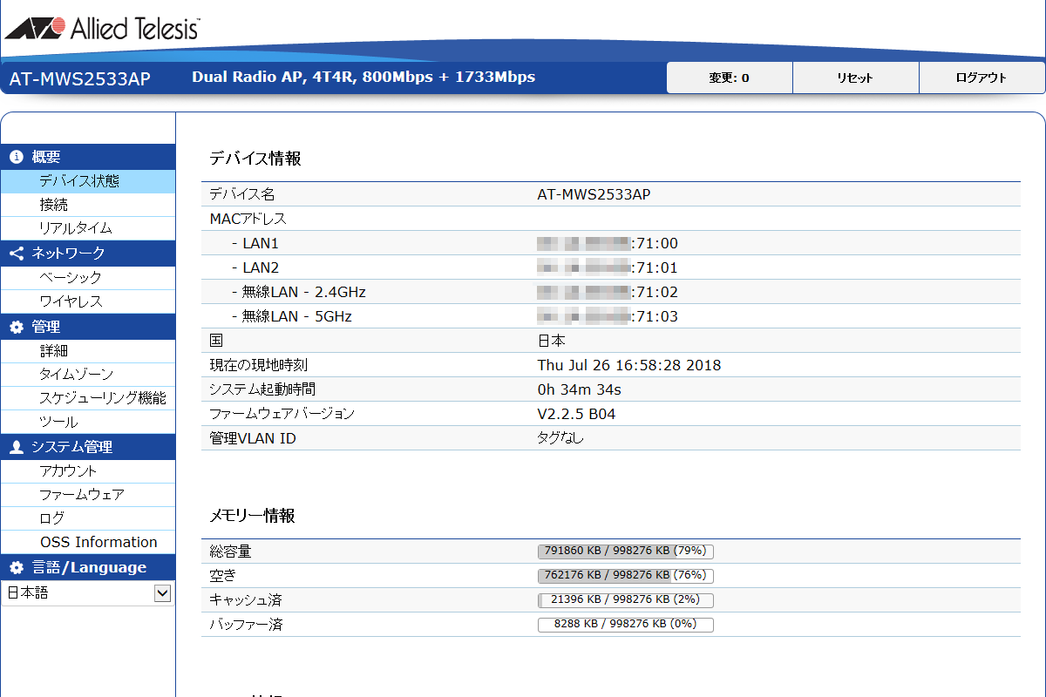Click the Dual Radio AP description text
The image size is (1046, 697).
(363, 77)
